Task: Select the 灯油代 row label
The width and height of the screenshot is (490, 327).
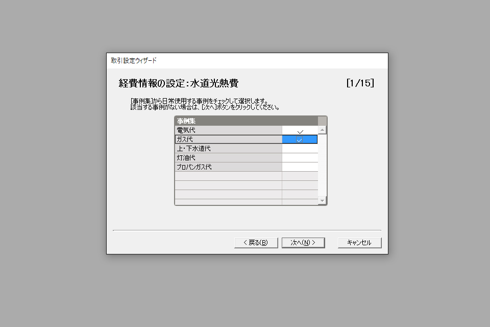Action: [229, 158]
